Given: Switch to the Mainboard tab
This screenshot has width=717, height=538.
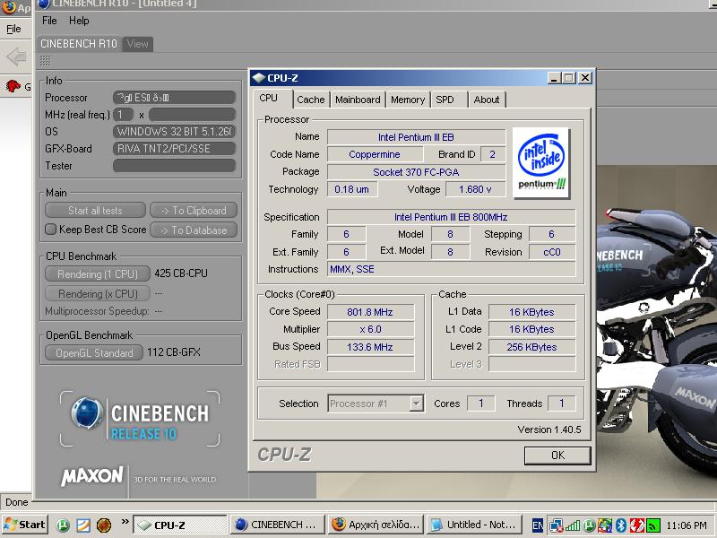Looking at the screenshot, I should (x=358, y=100).
